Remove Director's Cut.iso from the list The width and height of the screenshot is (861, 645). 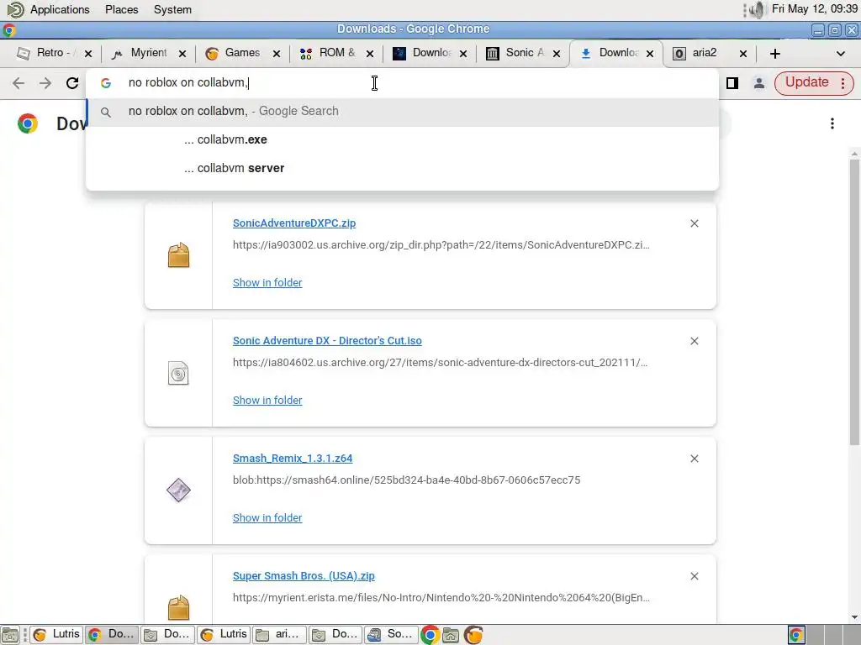pos(694,341)
